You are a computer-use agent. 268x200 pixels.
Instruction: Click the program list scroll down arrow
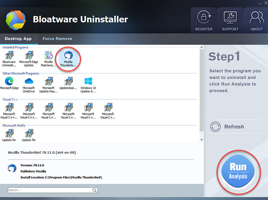click(201, 140)
